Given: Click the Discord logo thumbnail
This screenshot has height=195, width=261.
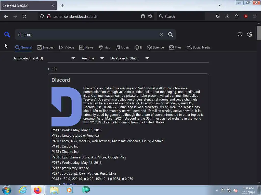Looking at the screenshot, I should (67, 107).
